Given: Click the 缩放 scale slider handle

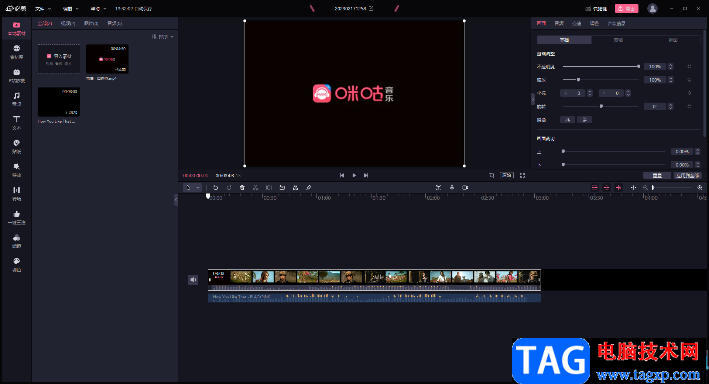Looking at the screenshot, I should pos(578,80).
